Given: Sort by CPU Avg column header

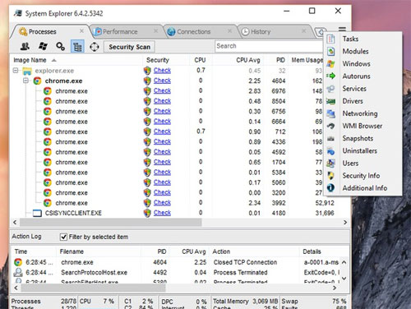Looking at the screenshot, I should pos(248,60).
